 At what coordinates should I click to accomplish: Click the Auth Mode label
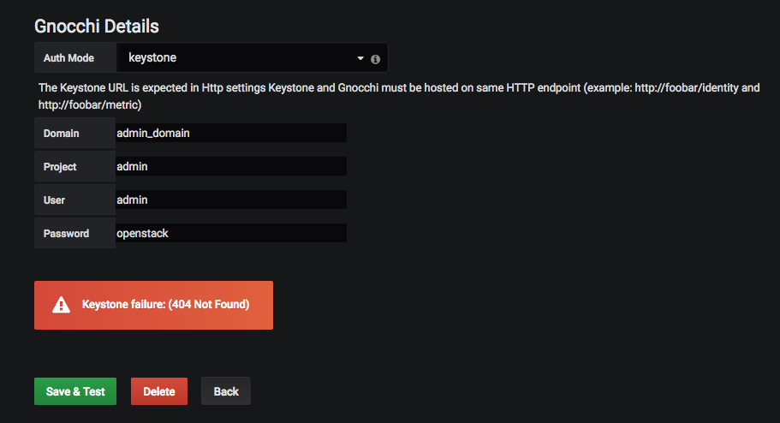pos(68,57)
